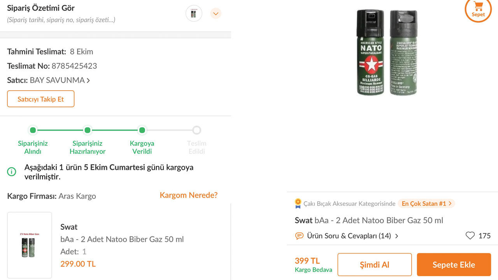Click Siparişiniz Alındı progress step dot

[33, 130]
